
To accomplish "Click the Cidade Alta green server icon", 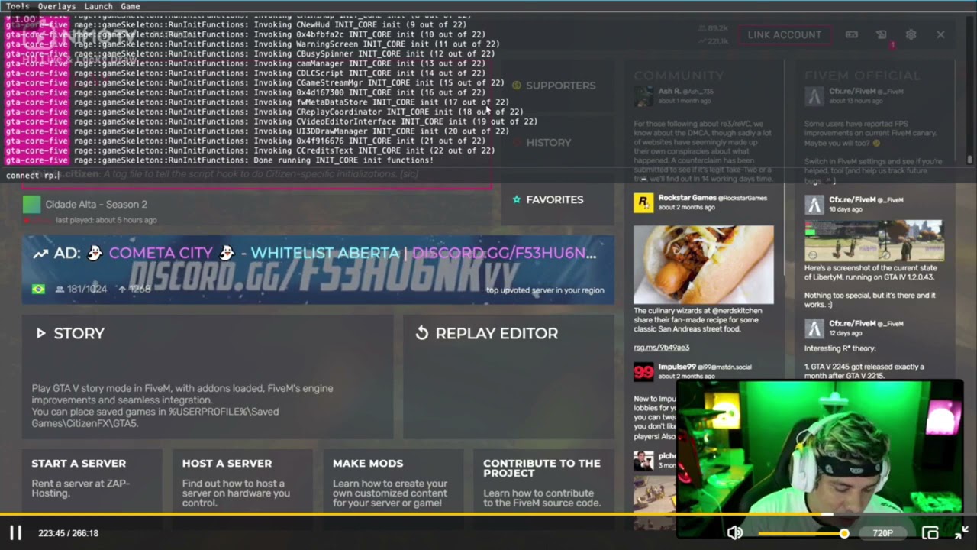I will click(31, 204).
